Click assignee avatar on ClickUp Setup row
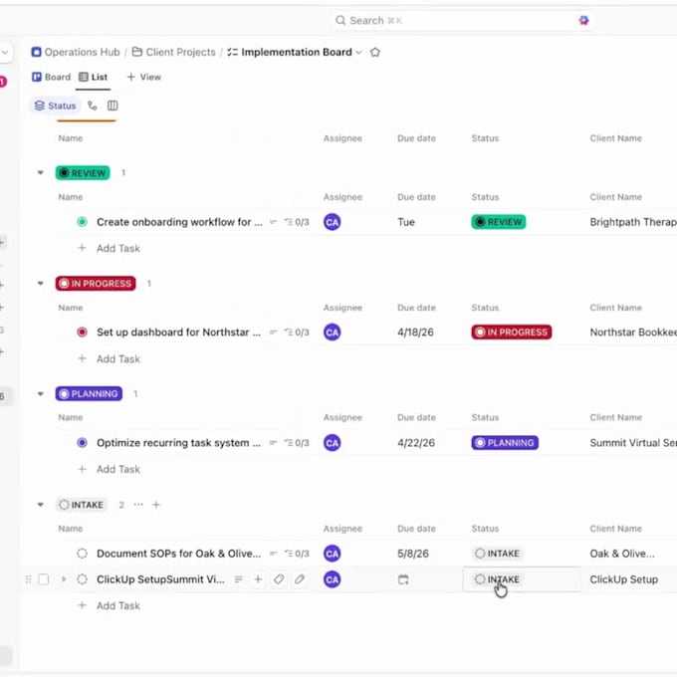The height and width of the screenshot is (677, 677). click(332, 579)
